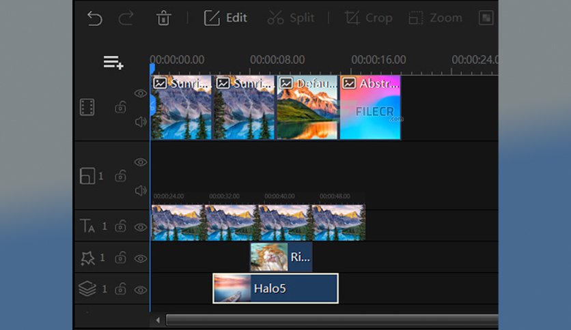Screen dimensions: 571x330
Task: Click the mountain lake filmstrip preview
Action: coord(258,222)
